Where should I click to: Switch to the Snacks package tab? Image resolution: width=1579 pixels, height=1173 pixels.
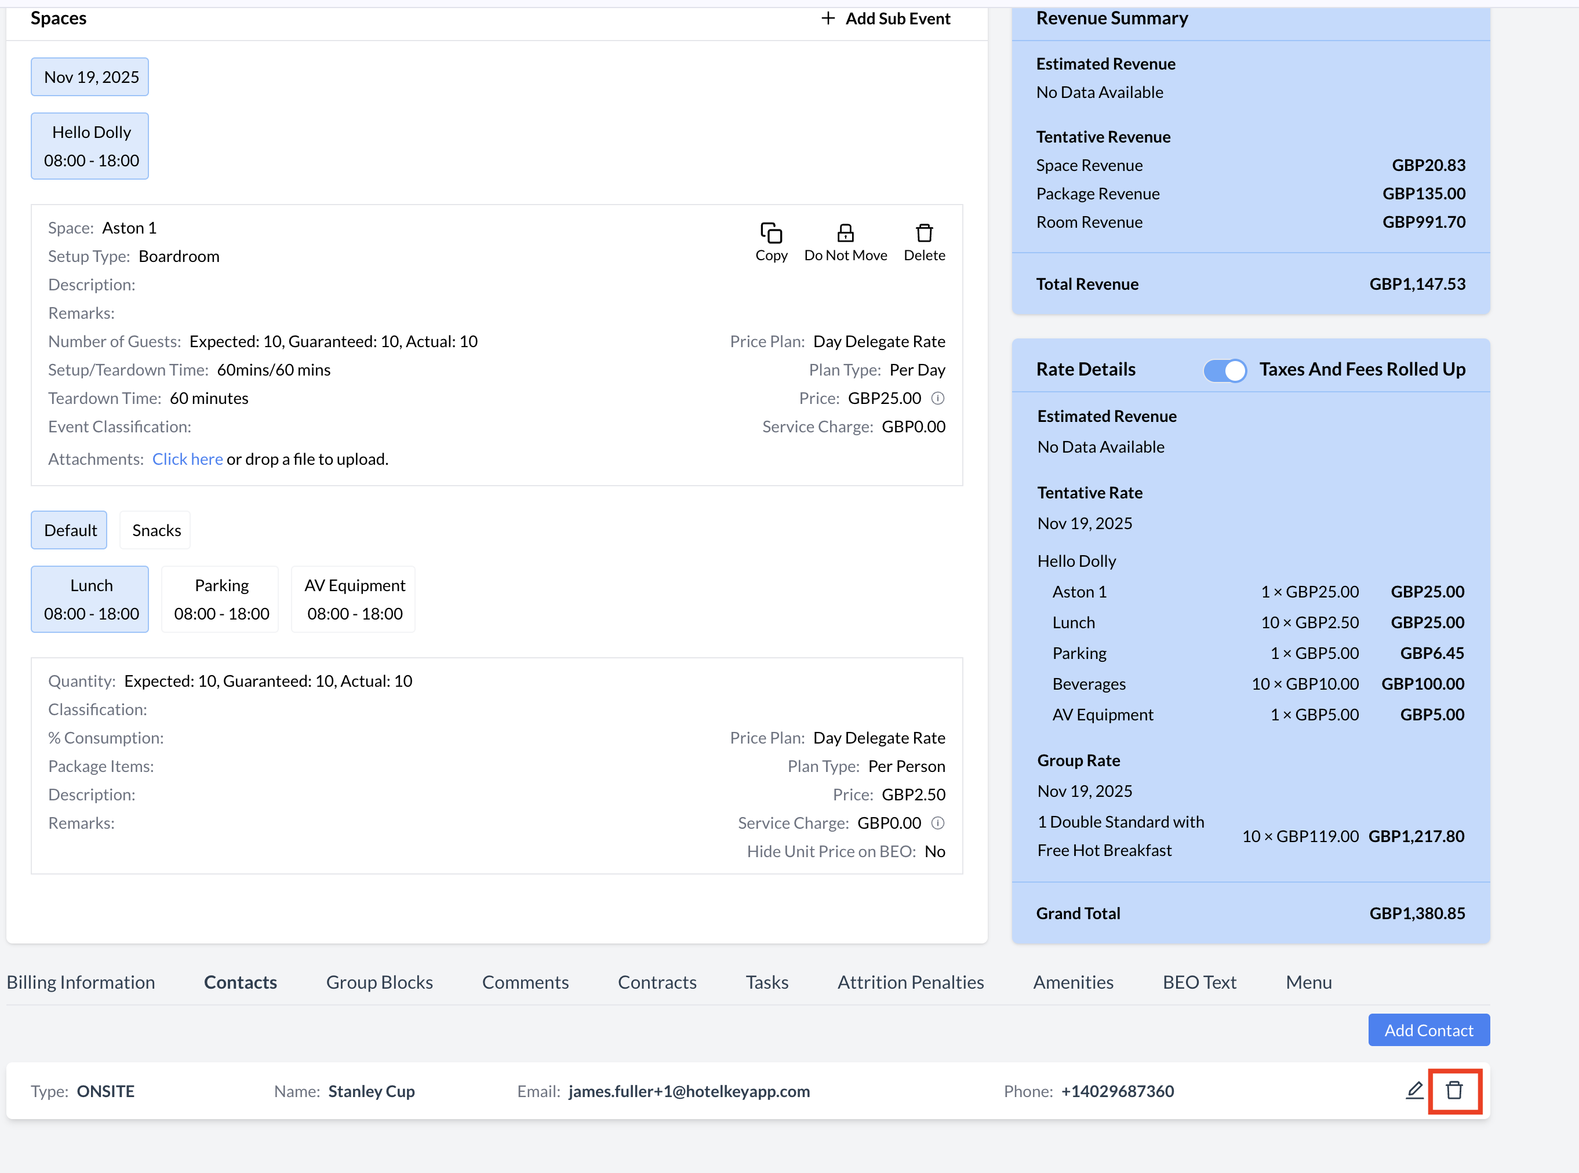click(x=155, y=530)
